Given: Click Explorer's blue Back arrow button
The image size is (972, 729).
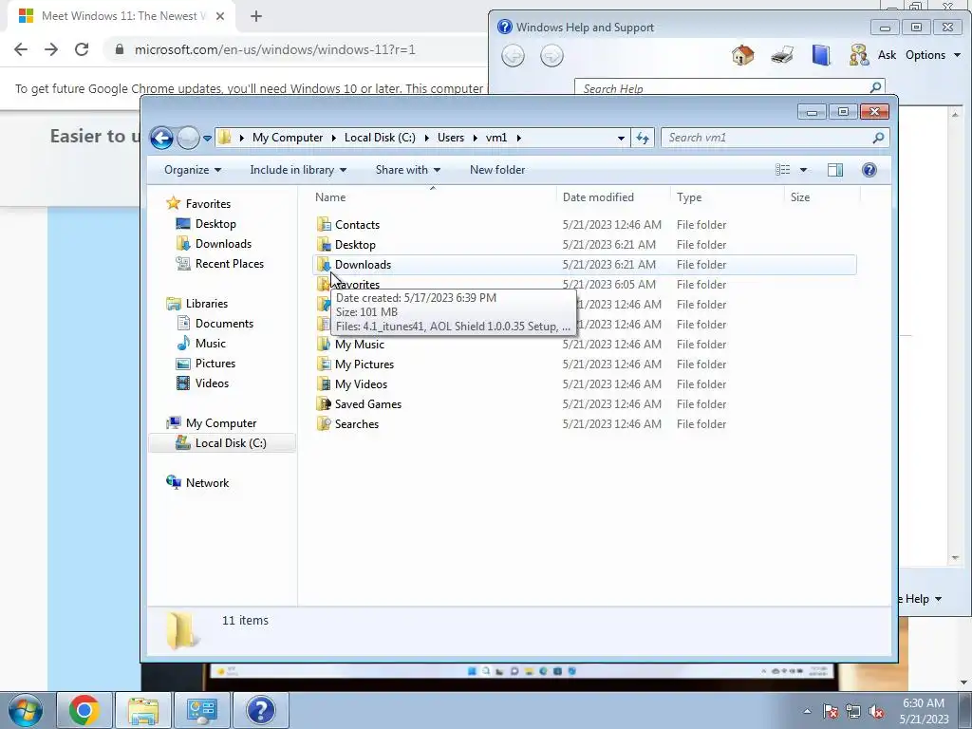Looking at the screenshot, I should [161, 138].
